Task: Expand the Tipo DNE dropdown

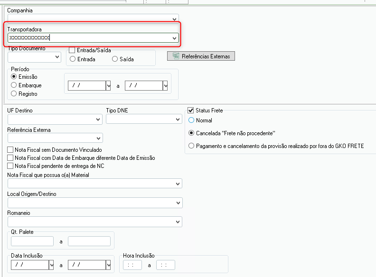Action: coord(178,119)
